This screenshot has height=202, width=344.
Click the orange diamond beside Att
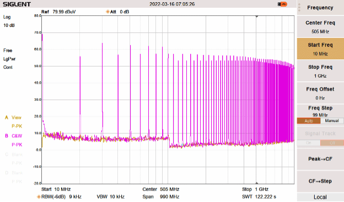click(108, 12)
